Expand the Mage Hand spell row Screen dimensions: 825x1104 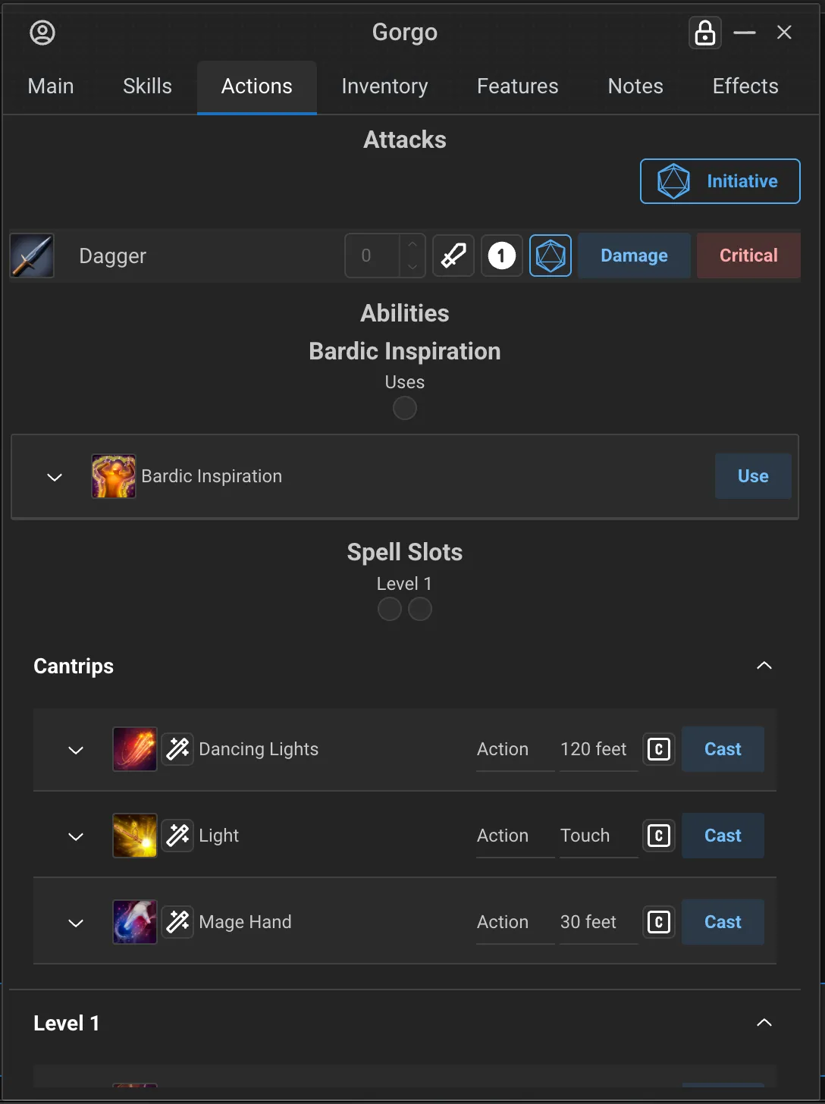[76, 923]
